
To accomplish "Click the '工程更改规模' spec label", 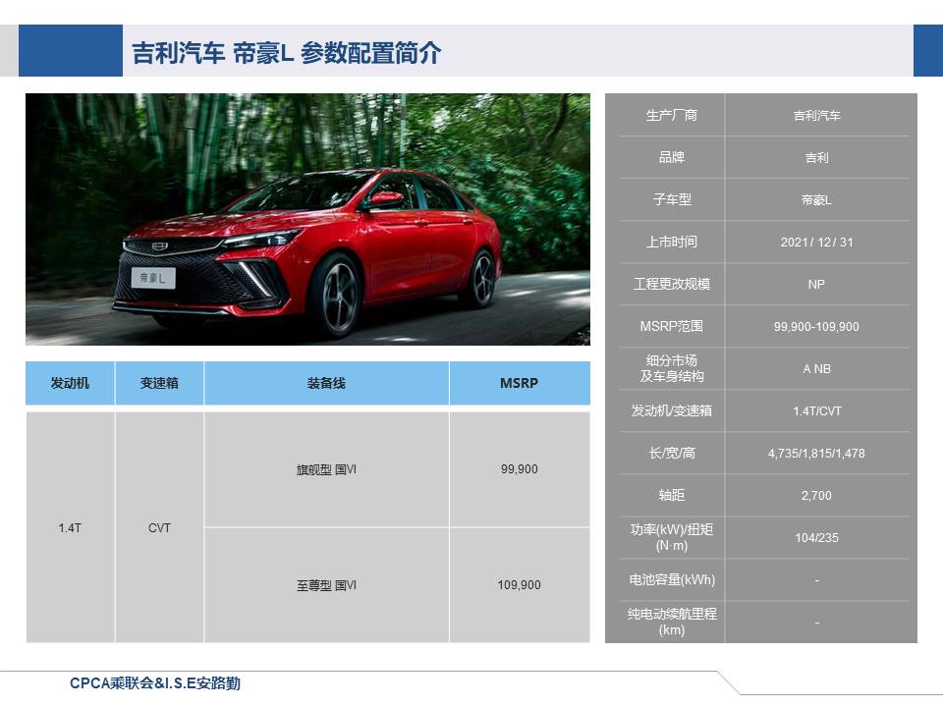I will (672, 284).
